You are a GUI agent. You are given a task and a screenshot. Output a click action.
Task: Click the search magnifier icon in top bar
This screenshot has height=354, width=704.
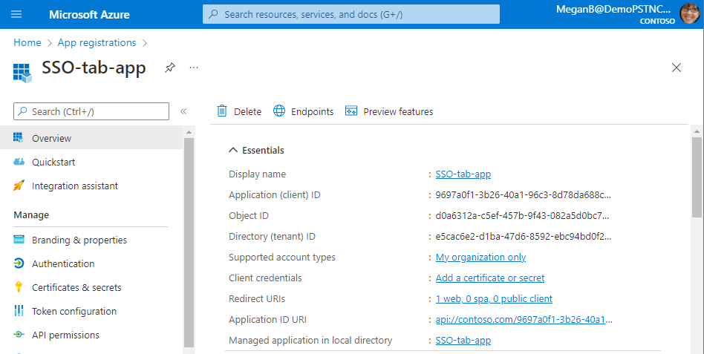[x=214, y=14]
